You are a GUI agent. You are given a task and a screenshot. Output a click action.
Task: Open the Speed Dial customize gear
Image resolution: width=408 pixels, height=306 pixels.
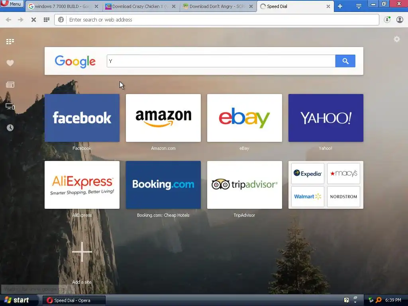(x=396, y=39)
